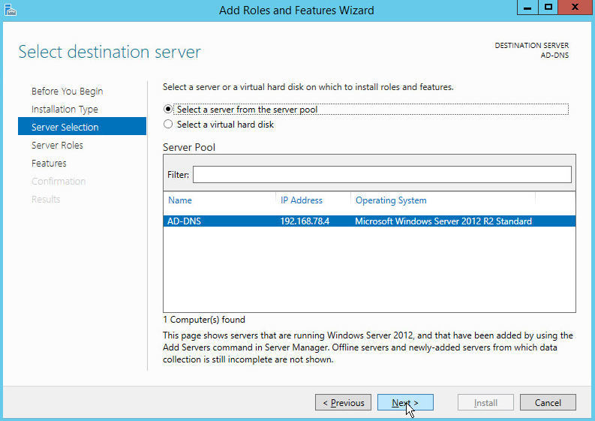Choose 'Select a server from the server pool'
The height and width of the screenshot is (421, 595).
pyautogui.click(x=168, y=110)
